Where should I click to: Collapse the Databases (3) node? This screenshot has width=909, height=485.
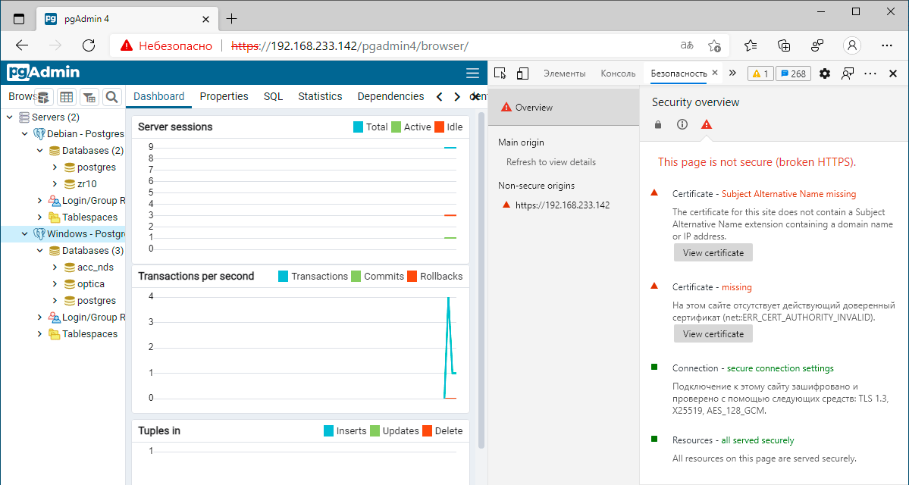point(39,251)
